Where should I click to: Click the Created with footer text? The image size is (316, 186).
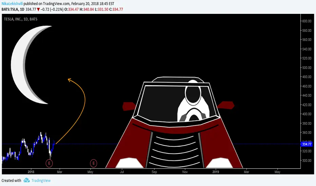[x=11, y=181]
